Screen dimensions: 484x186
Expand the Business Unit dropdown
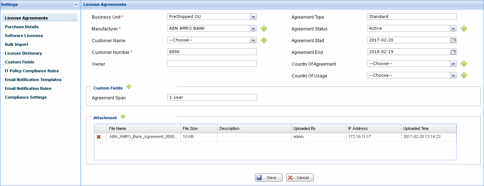(x=253, y=17)
